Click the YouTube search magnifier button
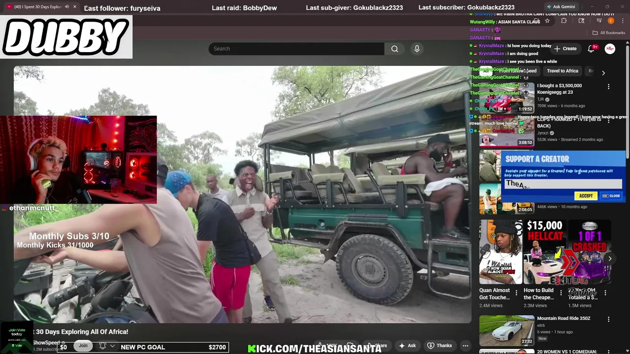Image resolution: width=630 pixels, height=354 pixels. click(x=395, y=49)
